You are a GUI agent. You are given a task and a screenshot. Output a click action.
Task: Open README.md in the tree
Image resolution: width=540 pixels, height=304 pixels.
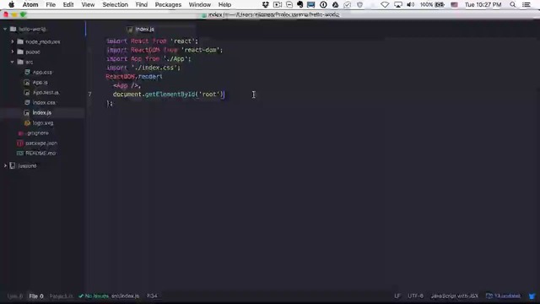[x=40, y=153]
